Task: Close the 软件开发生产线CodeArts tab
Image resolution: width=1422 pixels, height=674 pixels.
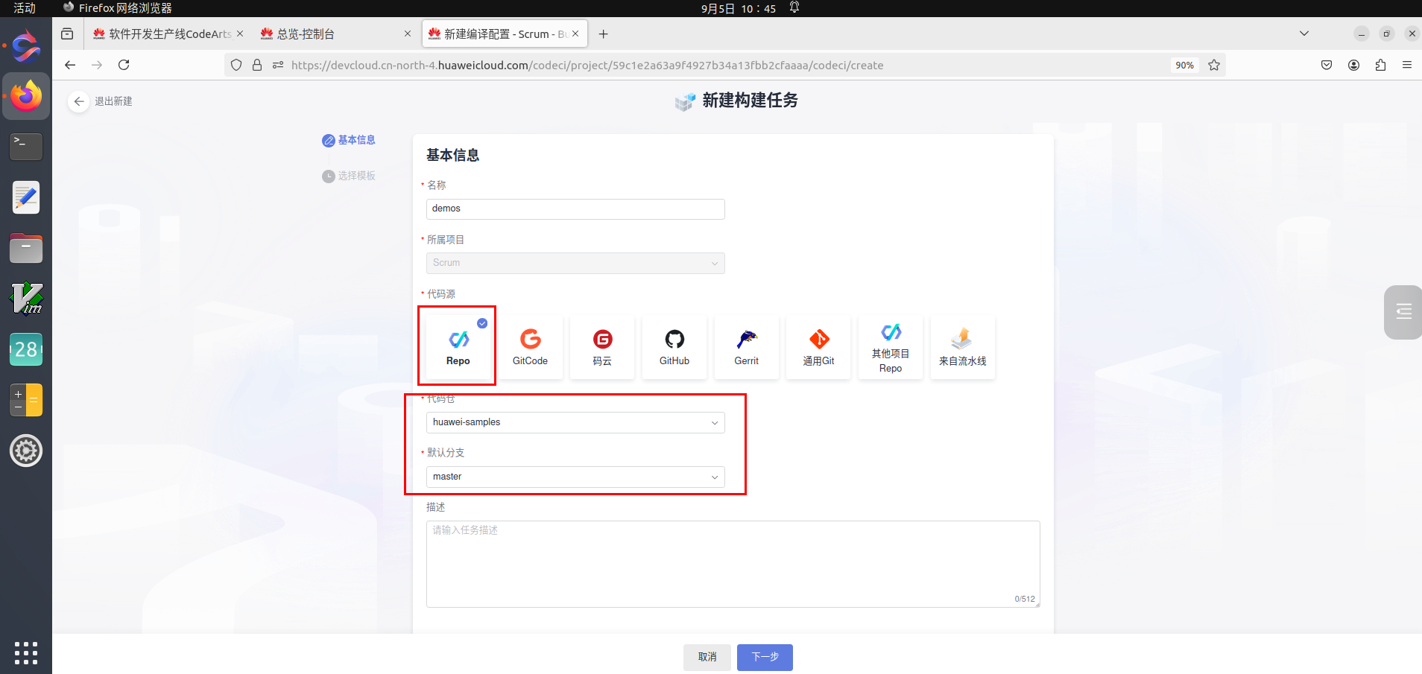Action: pyautogui.click(x=240, y=34)
